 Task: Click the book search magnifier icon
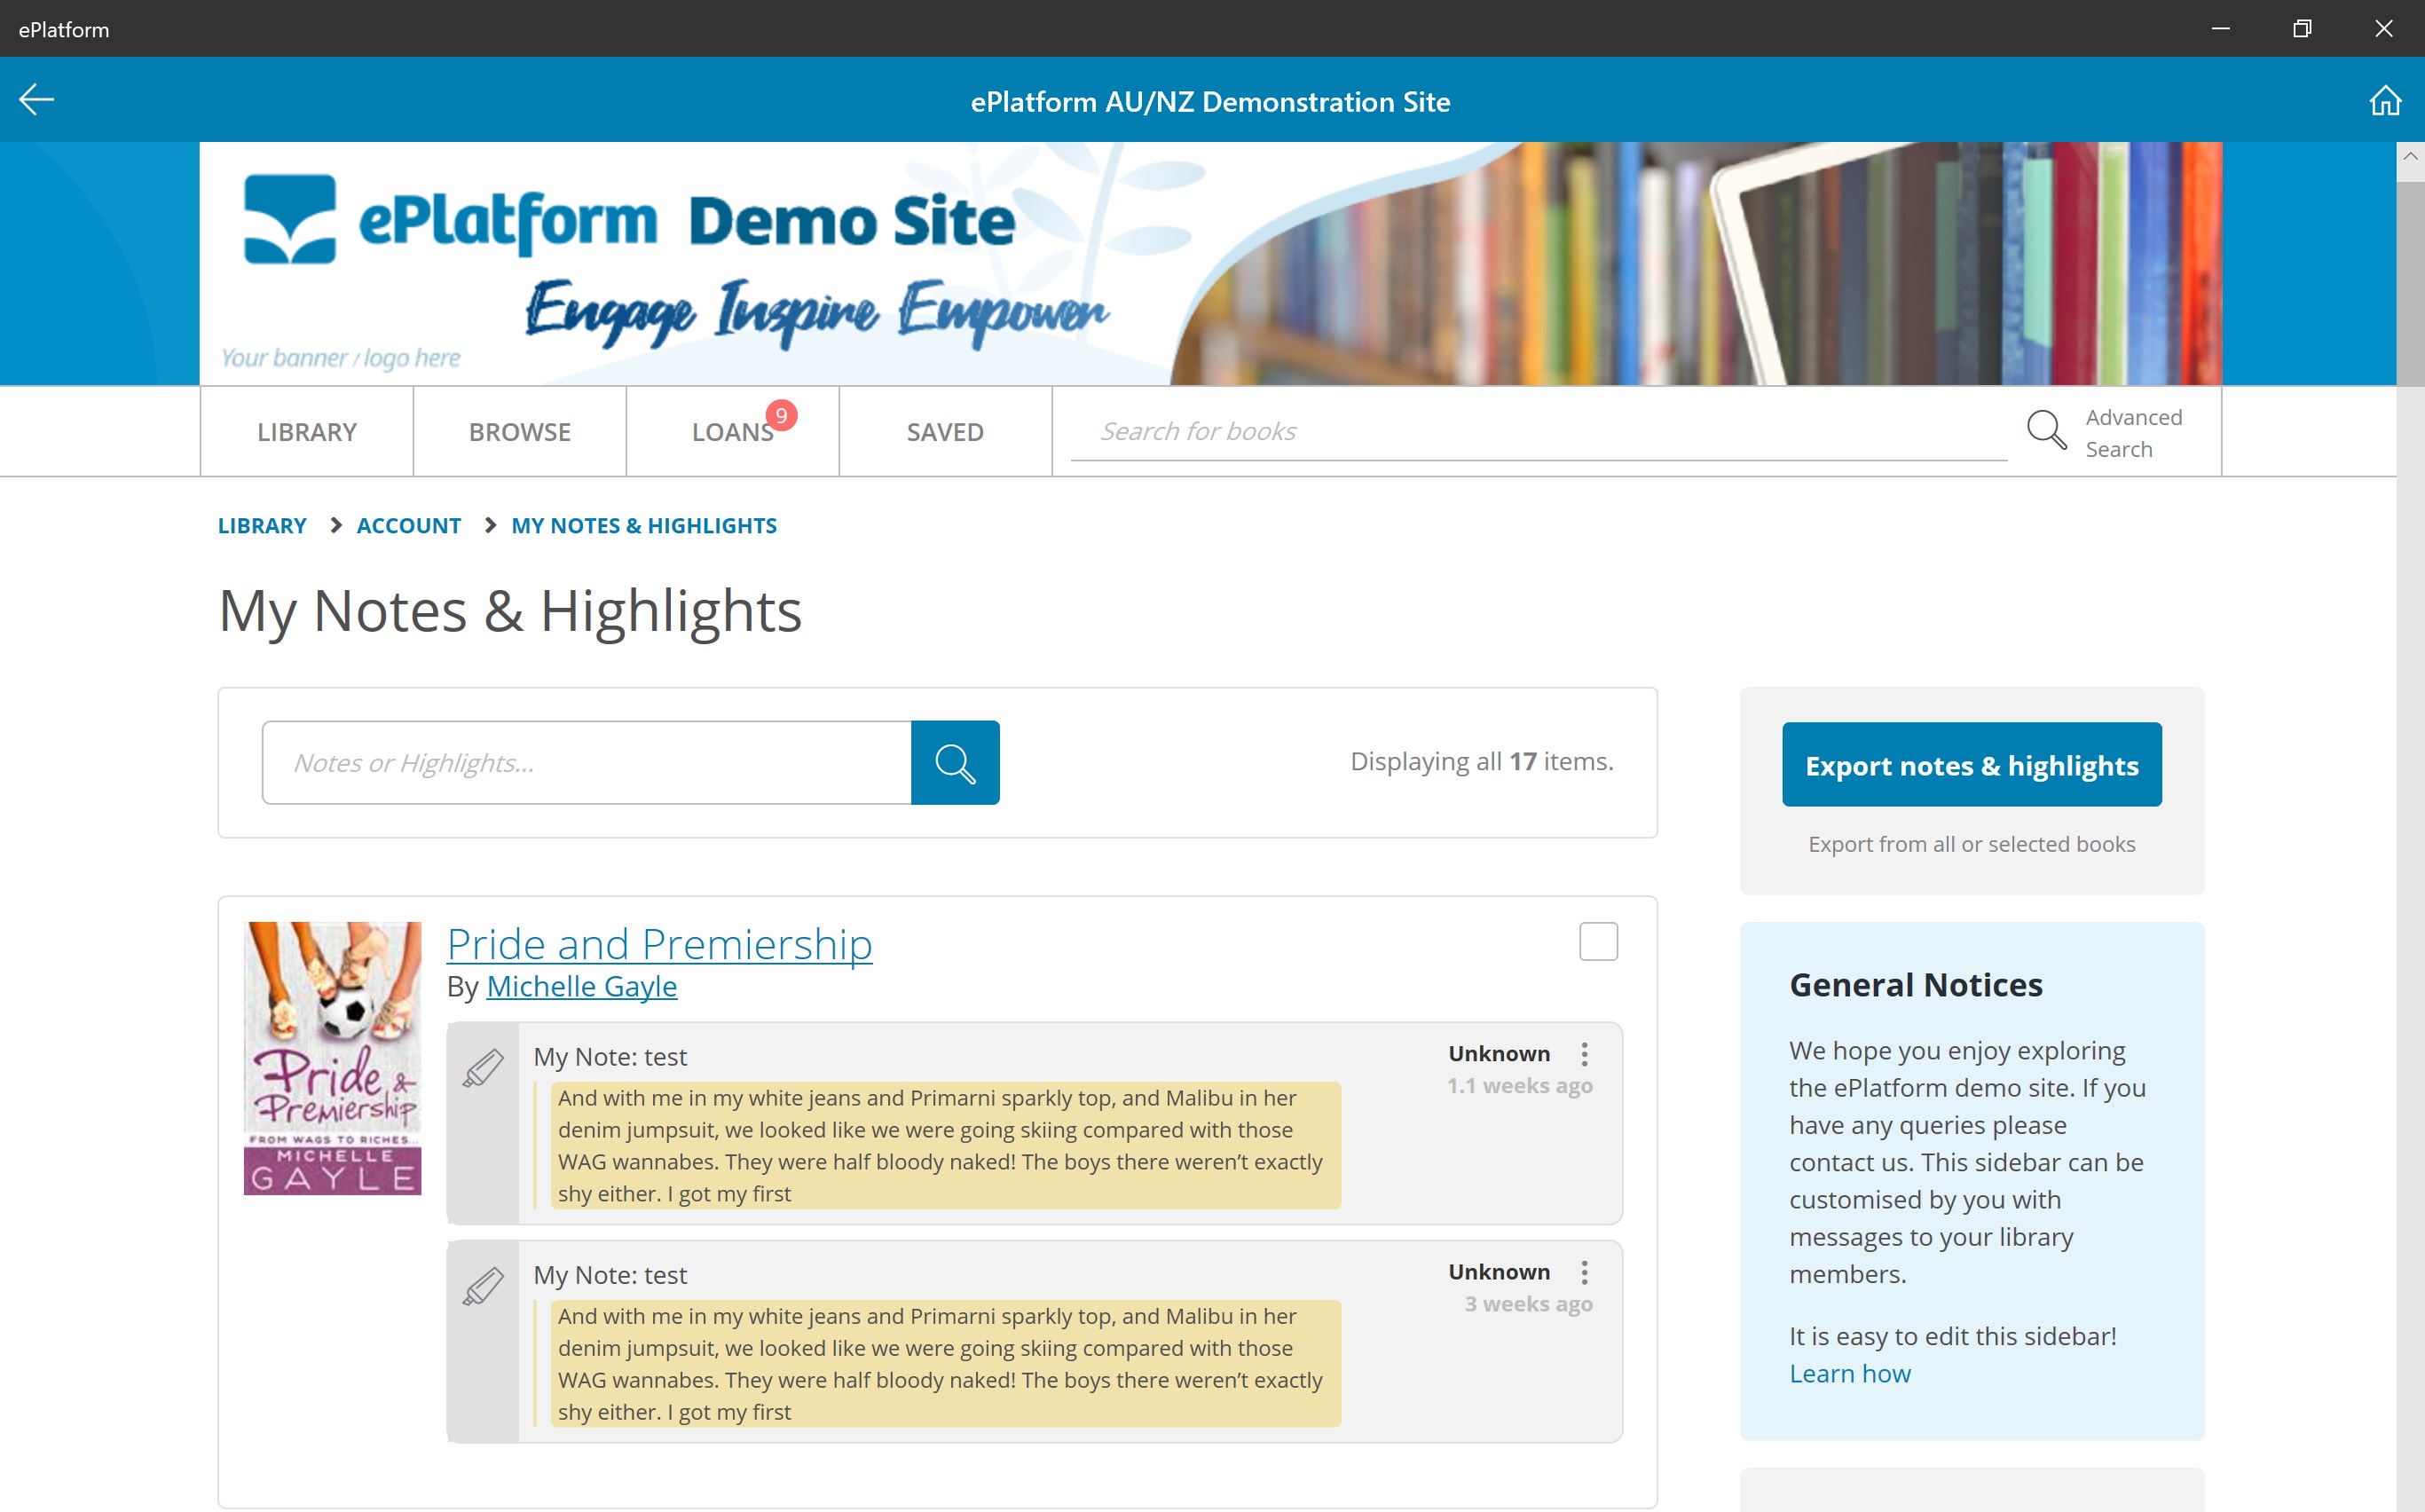pyautogui.click(x=2045, y=431)
